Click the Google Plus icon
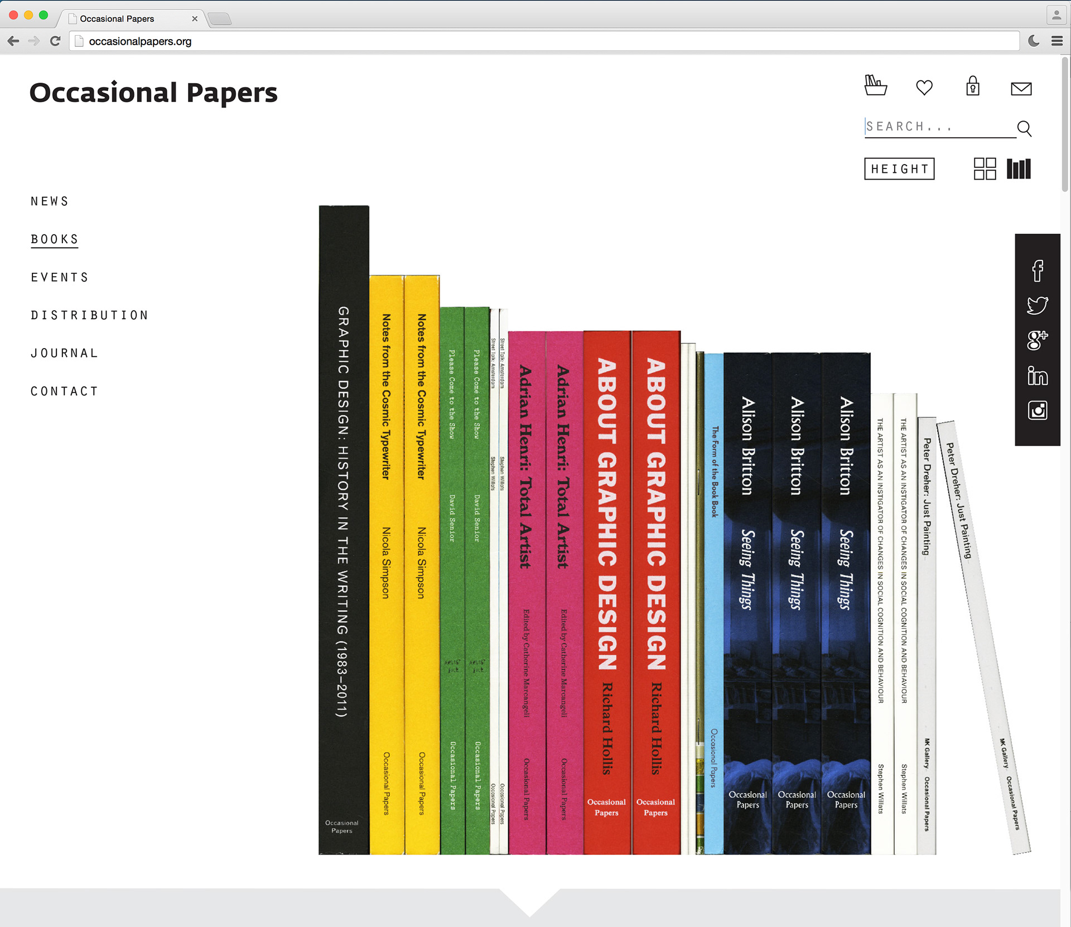This screenshot has height=927, width=1071. click(x=1037, y=340)
